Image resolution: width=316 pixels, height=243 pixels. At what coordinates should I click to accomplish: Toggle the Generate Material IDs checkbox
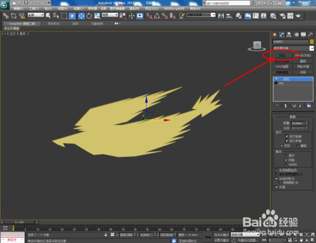276,178
